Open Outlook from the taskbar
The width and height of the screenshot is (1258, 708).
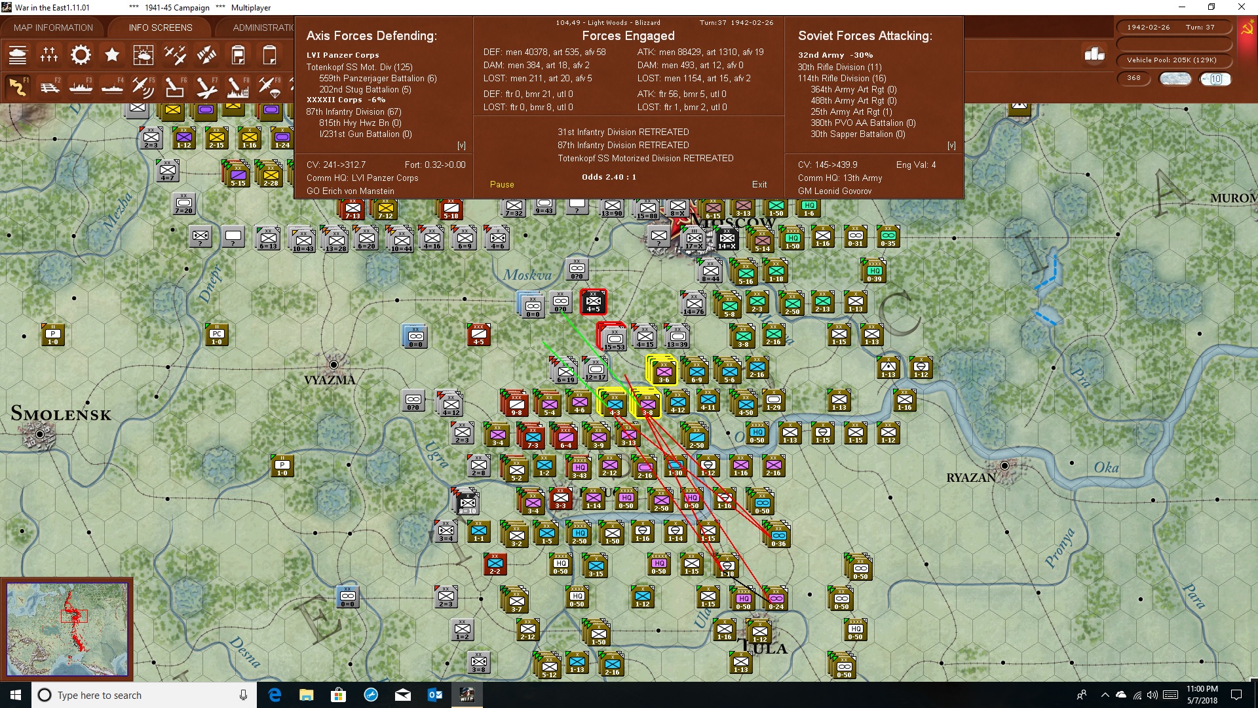434,695
